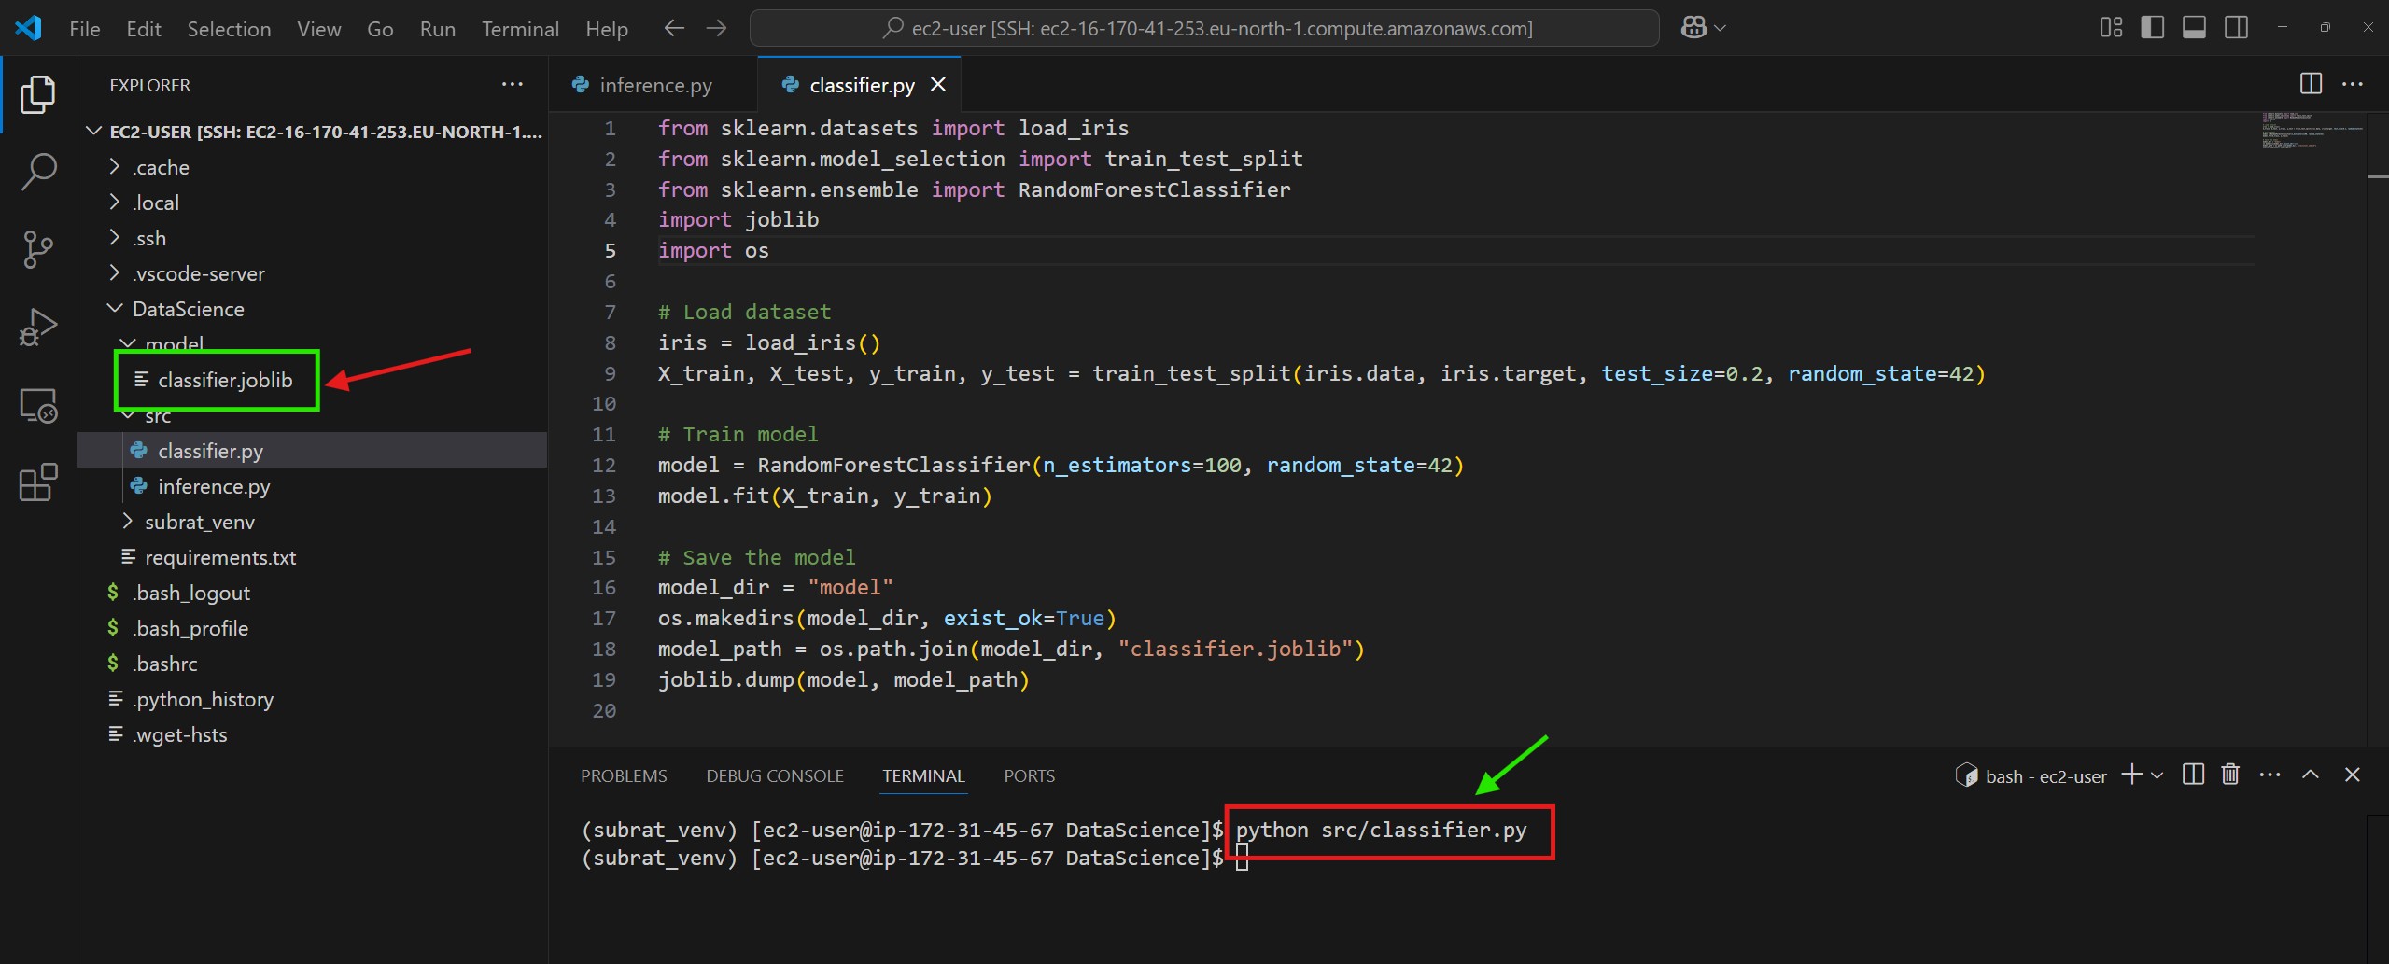Image resolution: width=2389 pixels, height=964 pixels.
Task: Open the Terminal menu
Action: click(520, 29)
